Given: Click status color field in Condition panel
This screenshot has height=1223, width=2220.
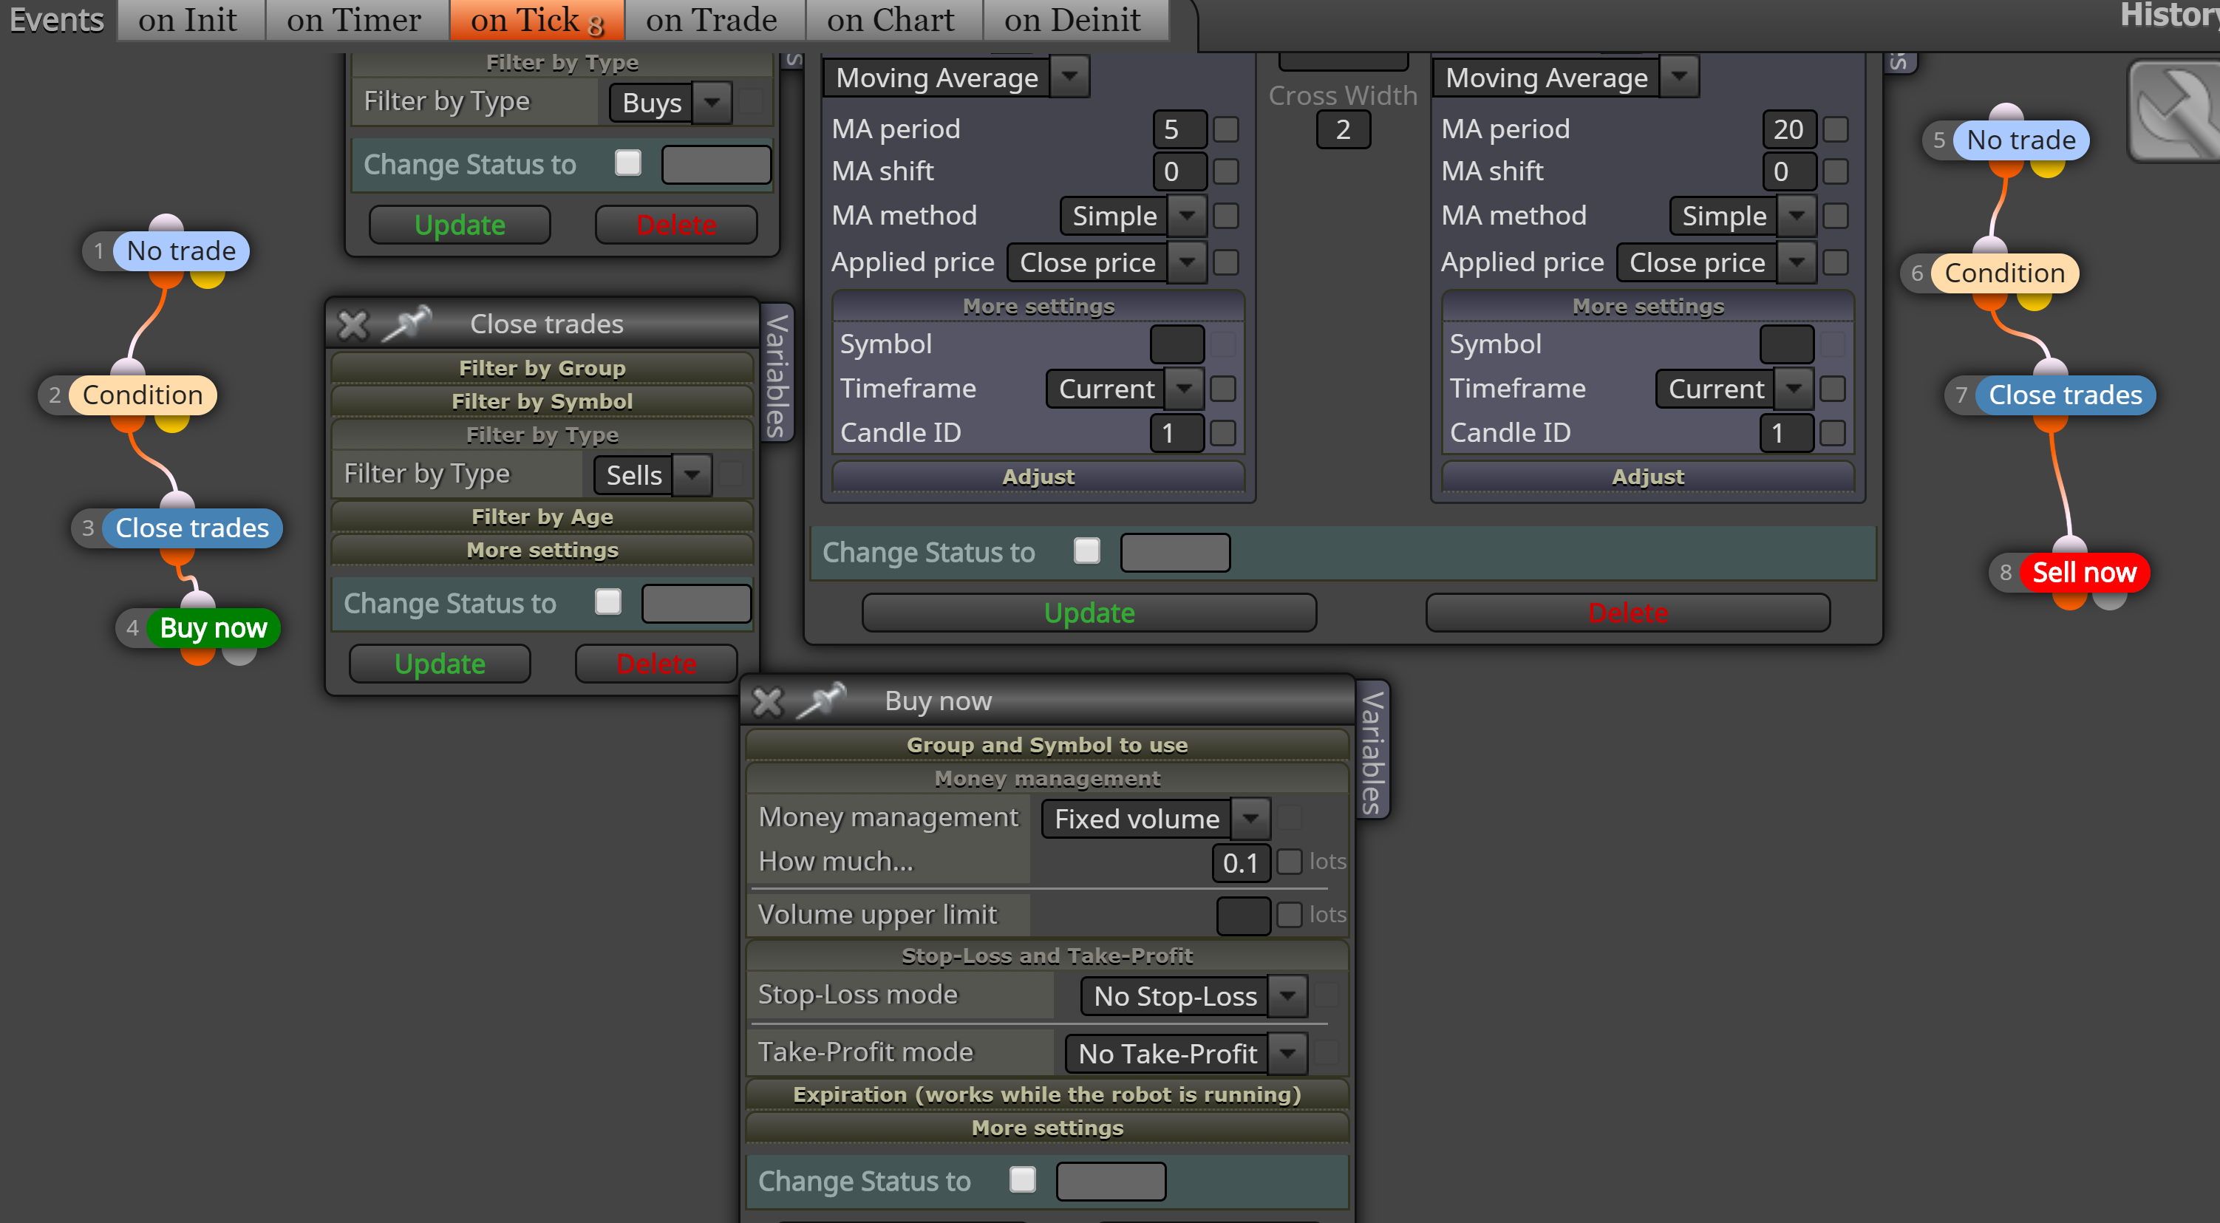Looking at the screenshot, I should coord(1174,553).
